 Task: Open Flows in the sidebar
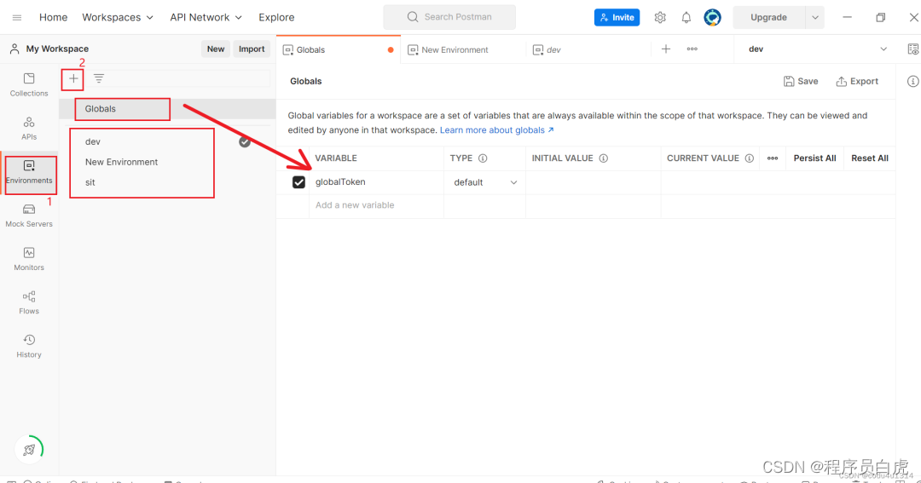point(29,302)
